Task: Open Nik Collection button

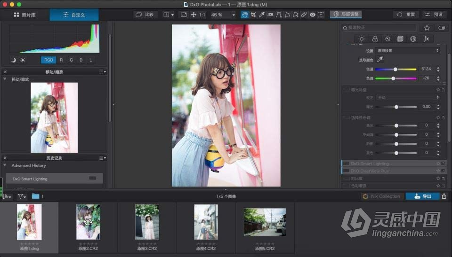Action: tap(382, 196)
